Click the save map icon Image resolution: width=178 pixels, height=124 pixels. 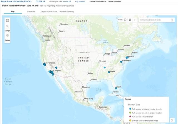130,20
